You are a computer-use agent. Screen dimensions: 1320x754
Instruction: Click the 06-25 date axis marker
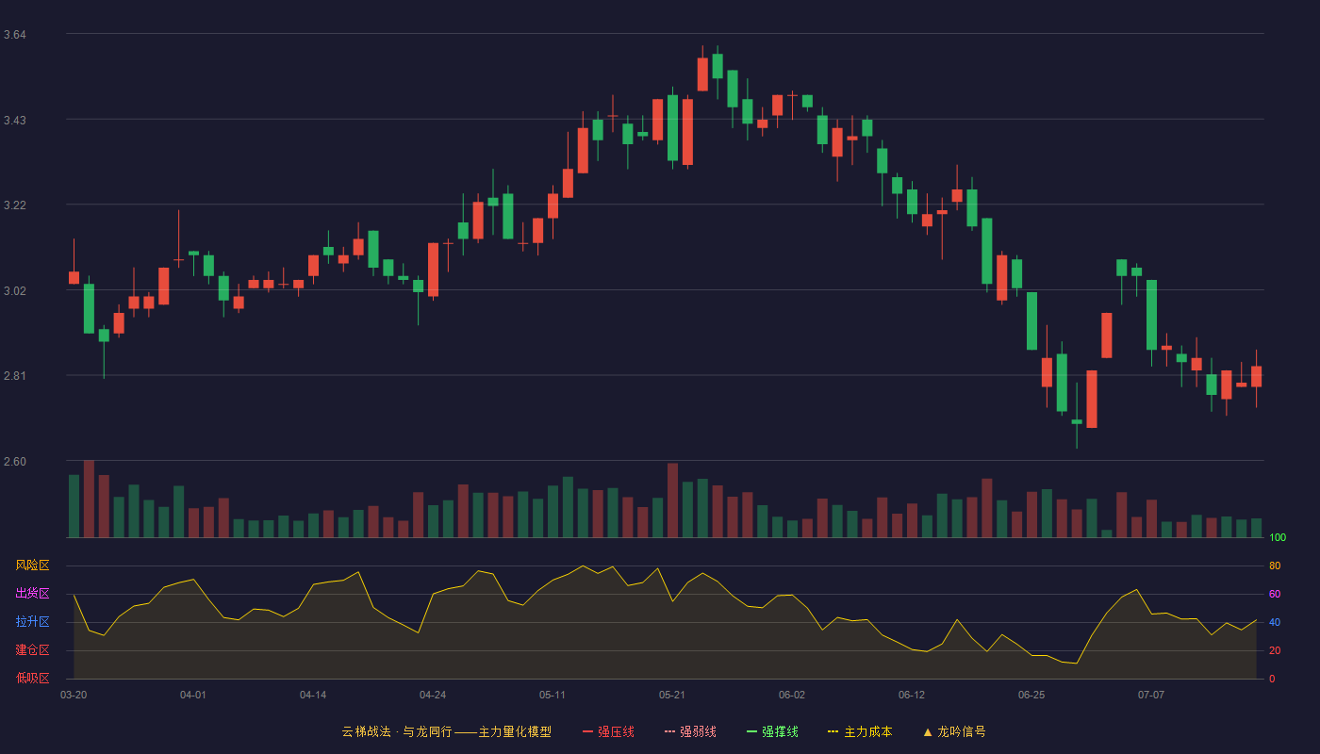coord(1031,695)
